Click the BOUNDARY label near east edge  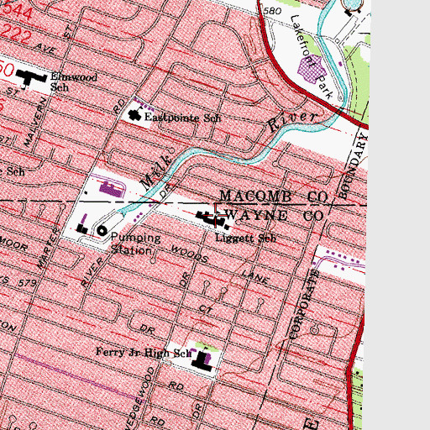pyautogui.click(x=354, y=165)
